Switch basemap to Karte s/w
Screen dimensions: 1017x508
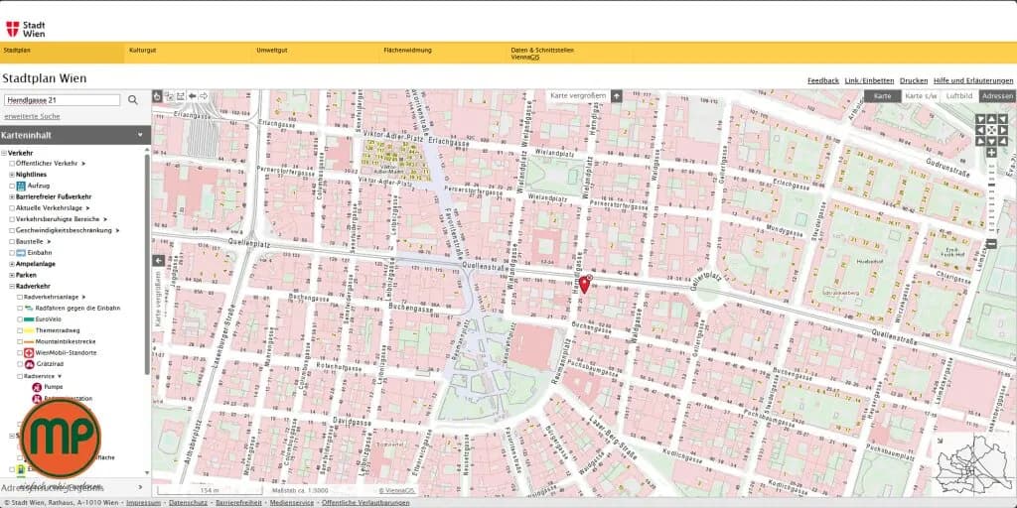(x=921, y=96)
